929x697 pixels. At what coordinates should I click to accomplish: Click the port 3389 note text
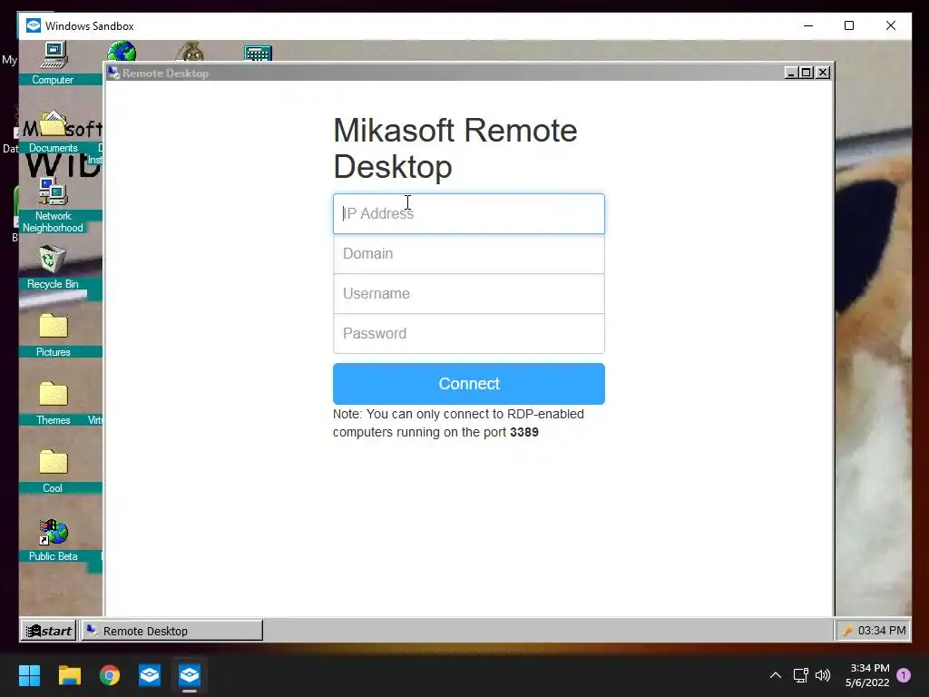click(458, 423)
